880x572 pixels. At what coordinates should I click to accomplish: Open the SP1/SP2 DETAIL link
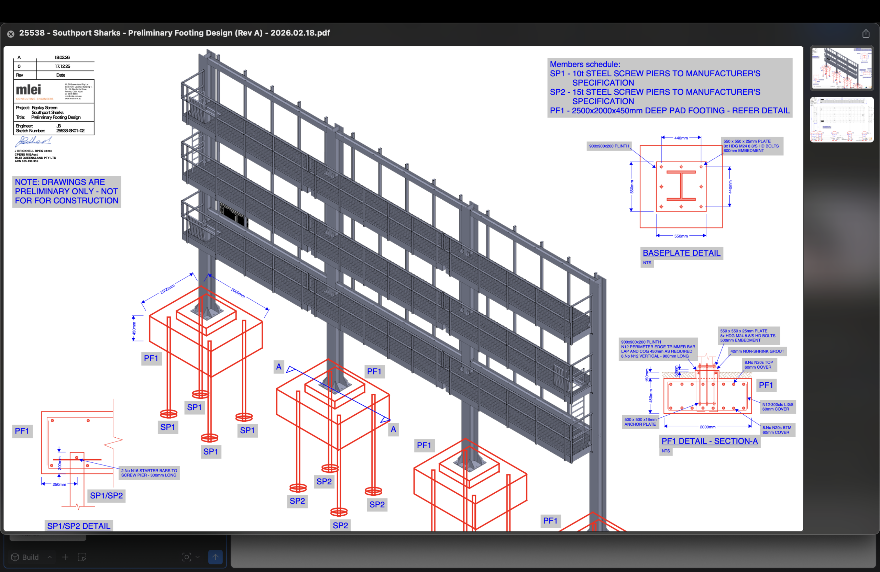pos(78,525)
